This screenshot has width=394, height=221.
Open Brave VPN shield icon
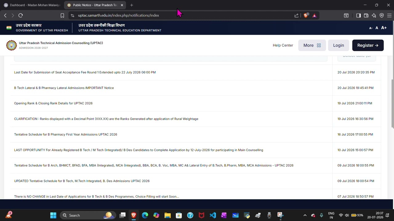click(x=382, y=15)
